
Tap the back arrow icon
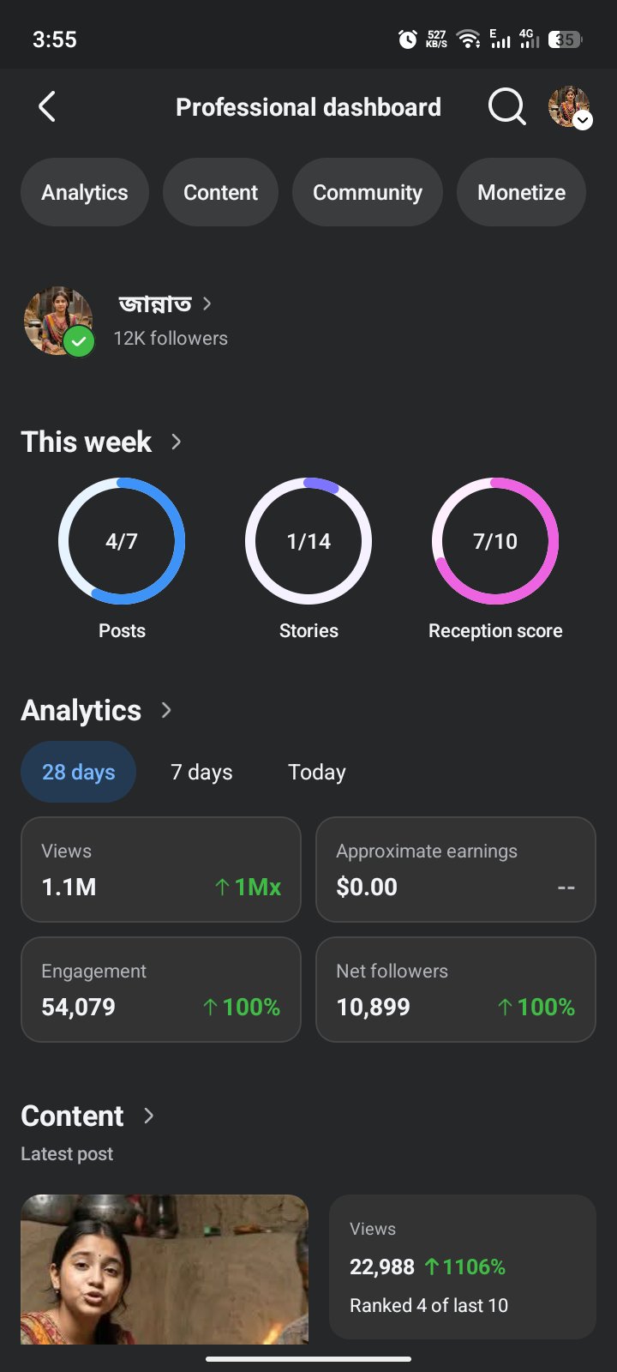(x=47, y=107)
